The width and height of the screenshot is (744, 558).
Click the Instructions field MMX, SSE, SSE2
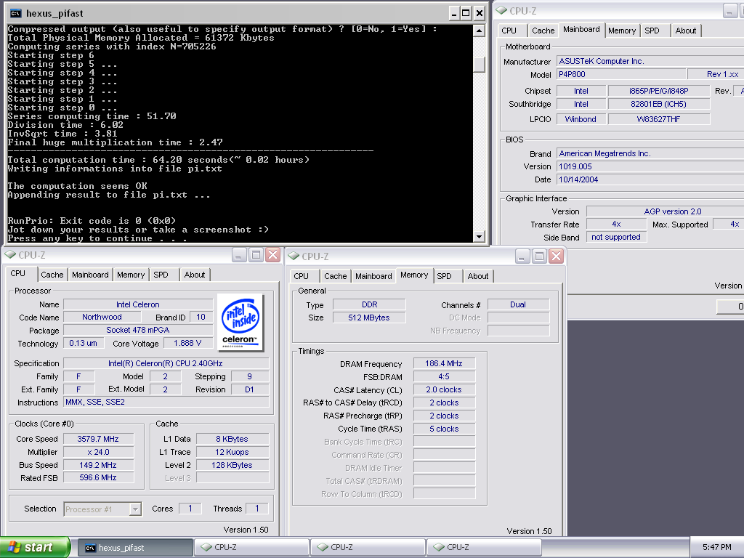166,402
